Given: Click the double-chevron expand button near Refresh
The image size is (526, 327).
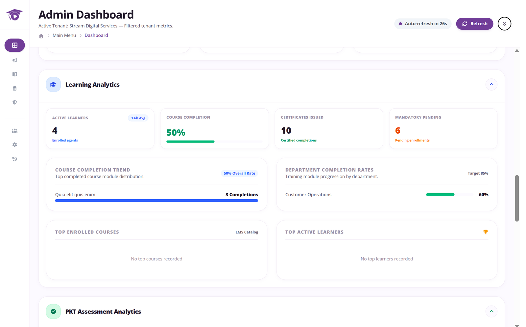Looking at the screenshot, I should pyautogui.click(x=504, y=24).
